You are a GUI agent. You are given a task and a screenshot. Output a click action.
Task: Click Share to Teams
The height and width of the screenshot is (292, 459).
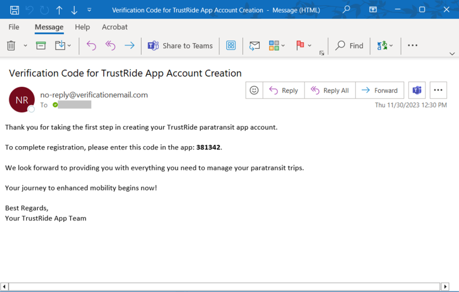180,46
